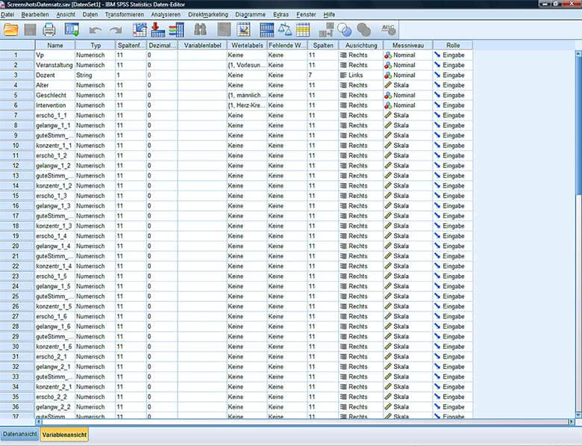The height and width of the screenshot is (446, 582).
Task: Click the Undo arrow icon
Action: pyautogui.click(x=96, y=30)
